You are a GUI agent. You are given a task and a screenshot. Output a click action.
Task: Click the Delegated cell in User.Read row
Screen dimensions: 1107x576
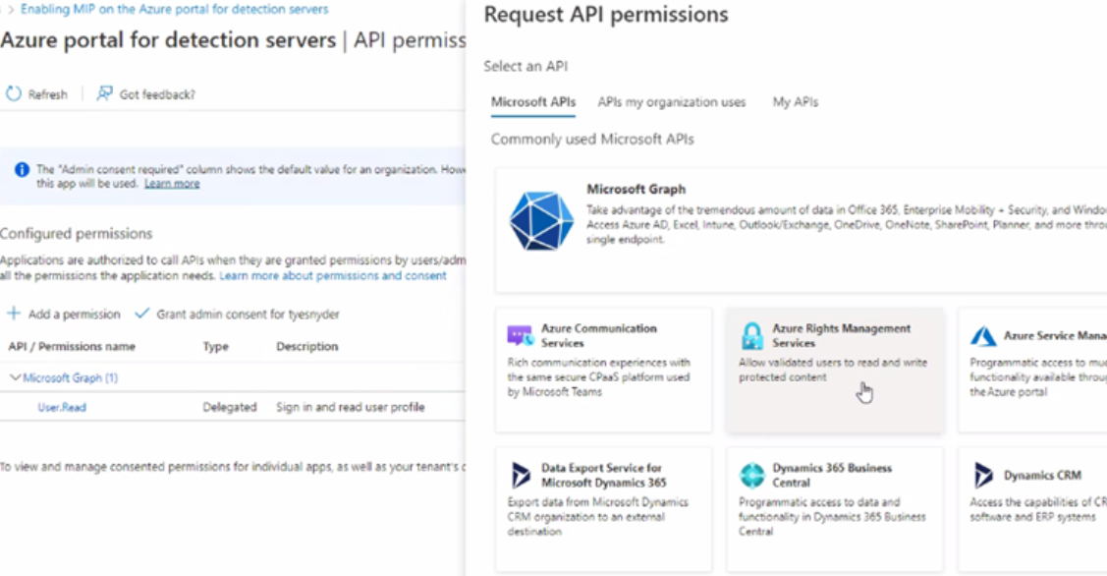click(x=230, y=407)
